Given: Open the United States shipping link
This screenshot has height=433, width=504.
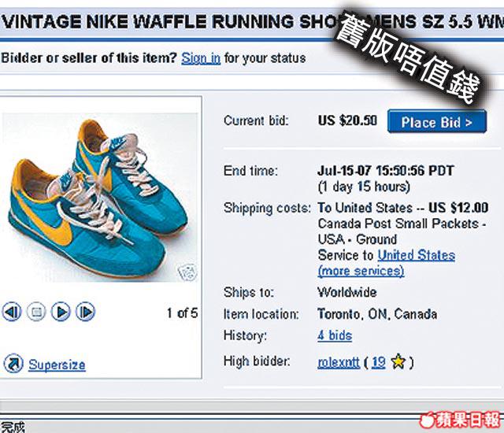Looking at the screenshot, I should 416,255.
